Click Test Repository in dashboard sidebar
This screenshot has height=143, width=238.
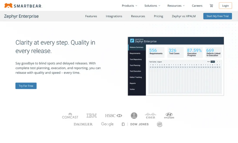(x=136, y=59)
